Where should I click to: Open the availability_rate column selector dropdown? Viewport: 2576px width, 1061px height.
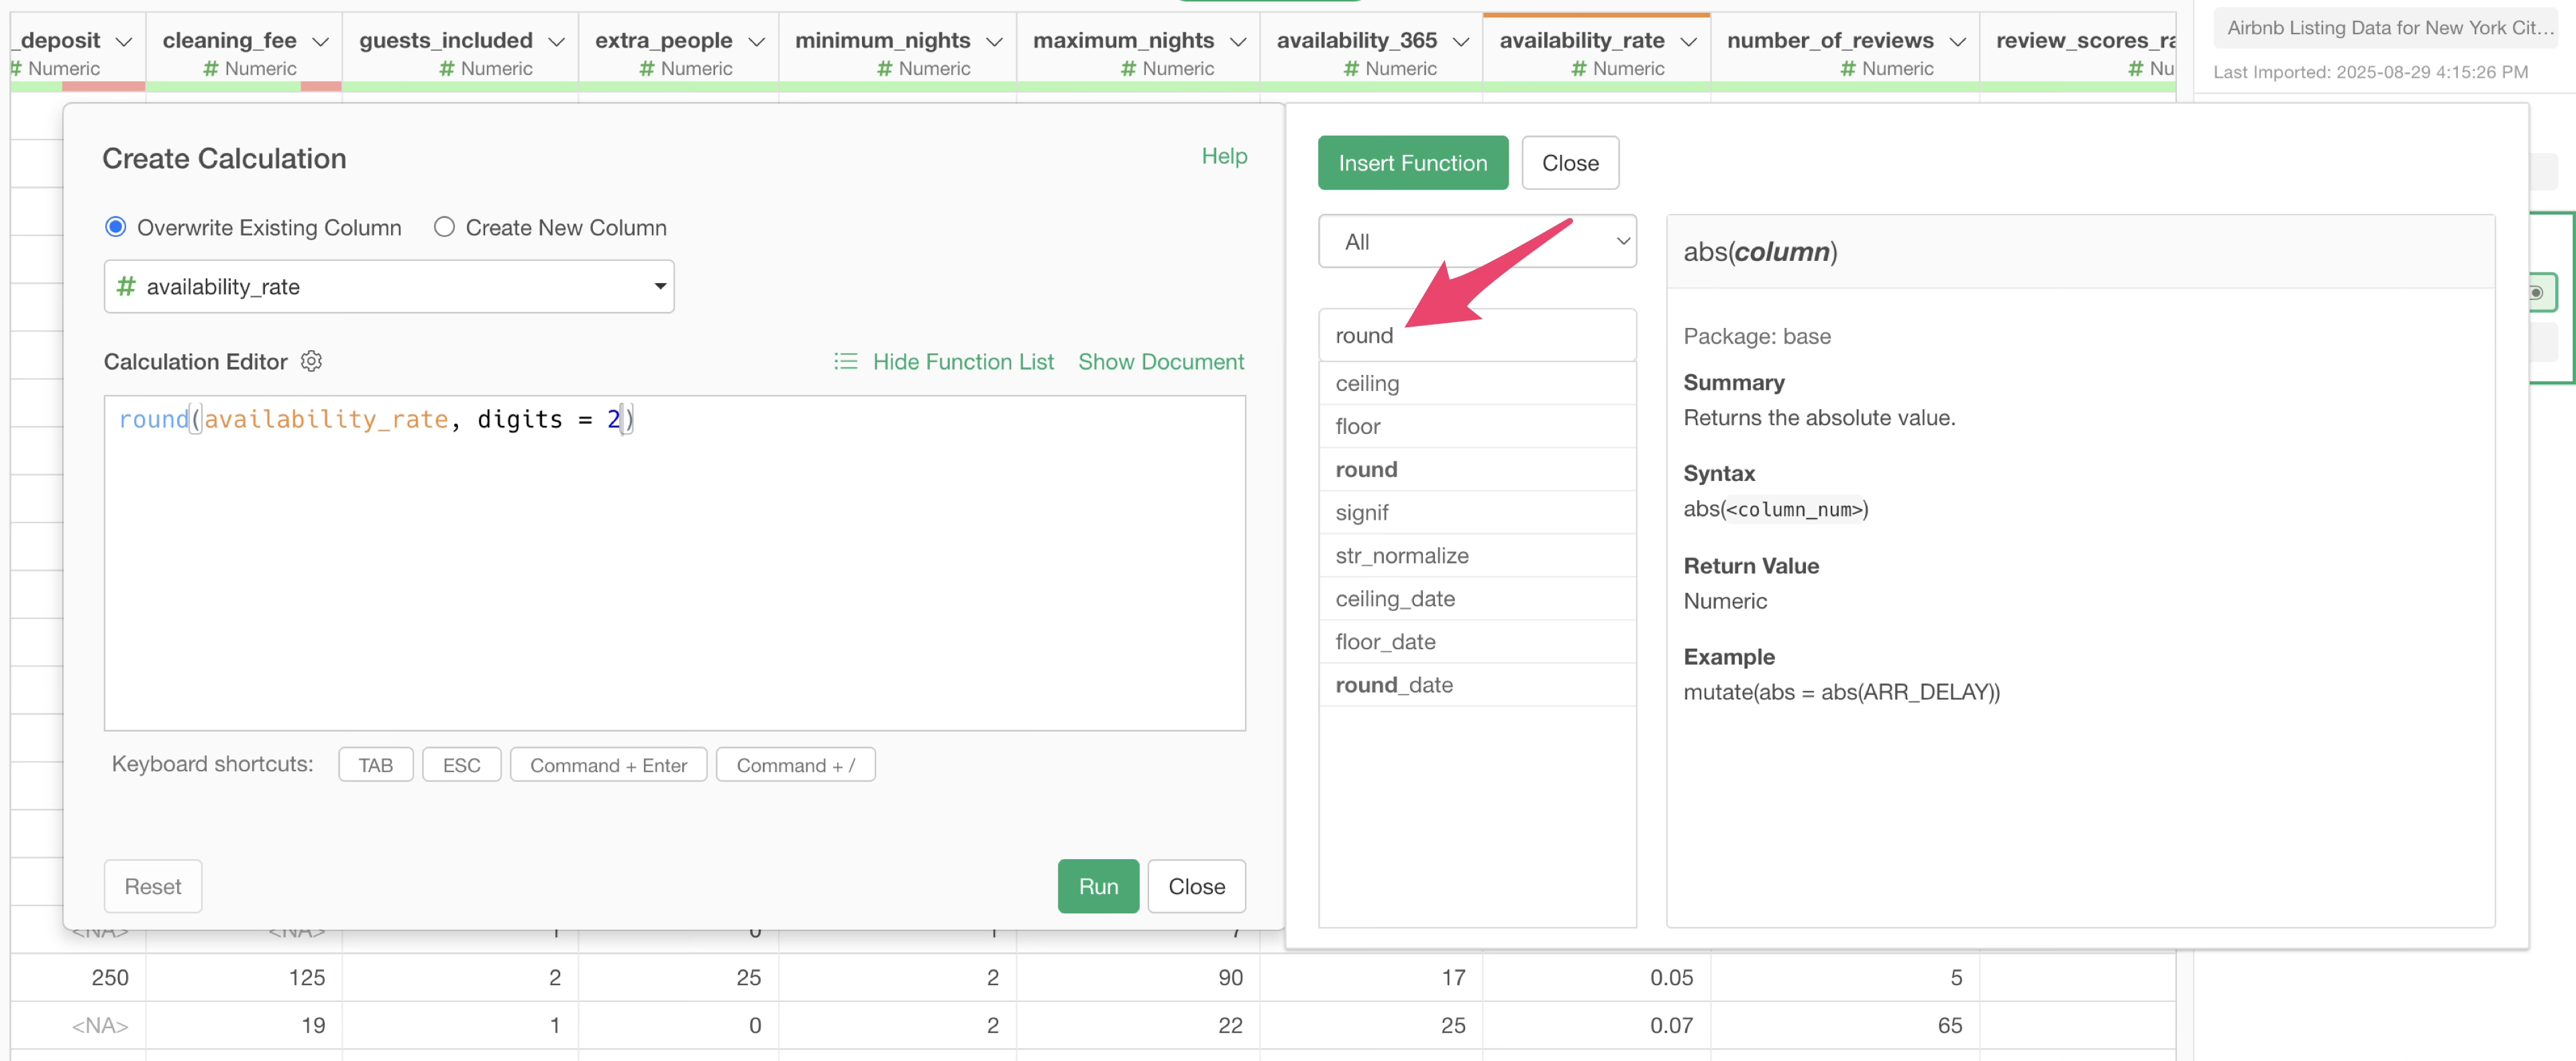[389, 286]
